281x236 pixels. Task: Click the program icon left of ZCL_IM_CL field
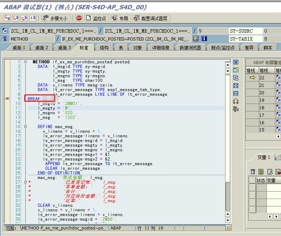(x=5, y=31)
